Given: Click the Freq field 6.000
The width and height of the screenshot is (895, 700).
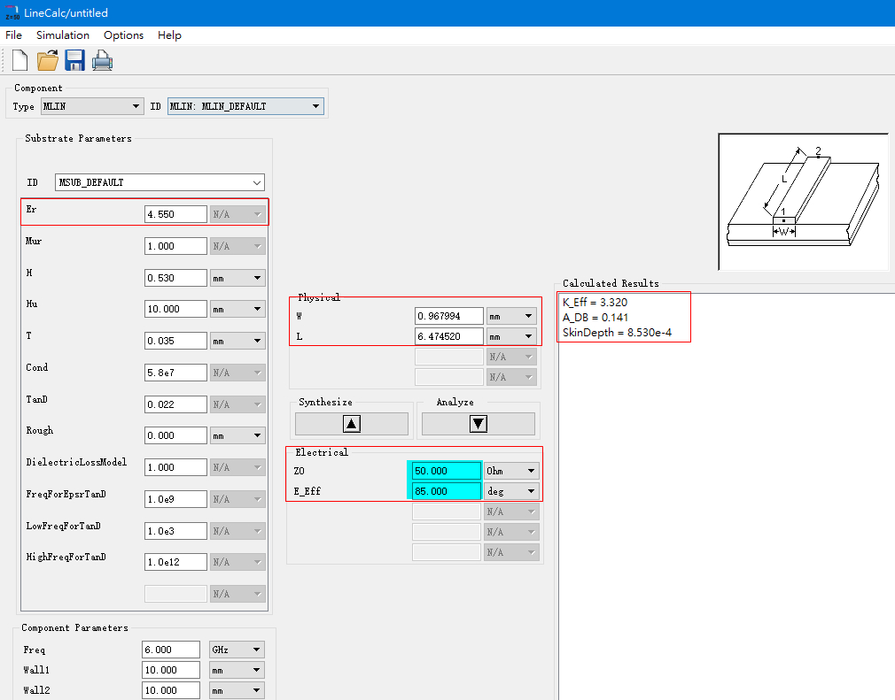Looking at the screenshot, I should (171, 650).
